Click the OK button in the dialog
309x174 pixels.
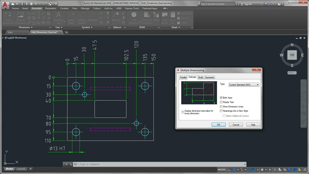point(218,125)
